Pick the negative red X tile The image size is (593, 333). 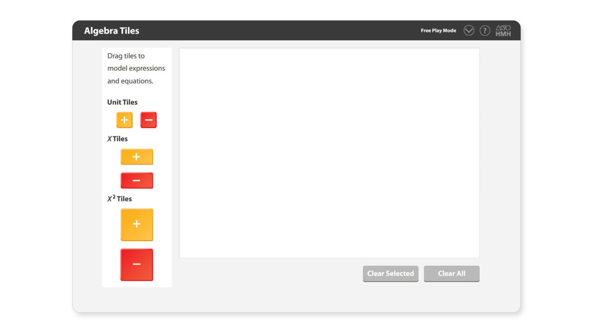tap(137, 180)
